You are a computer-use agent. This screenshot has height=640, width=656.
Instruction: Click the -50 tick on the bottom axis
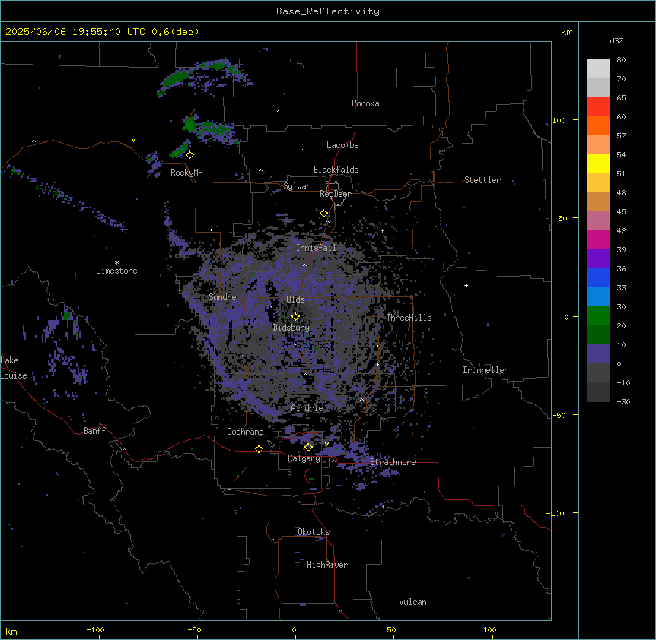194,629
